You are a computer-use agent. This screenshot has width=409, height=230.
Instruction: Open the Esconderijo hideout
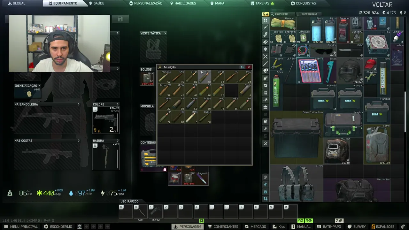[58, 226]
